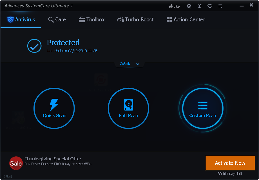Minimize the Advanced SystemCare window
The image size is (259, 180).
pyautogui.click(x=241, y=6)
